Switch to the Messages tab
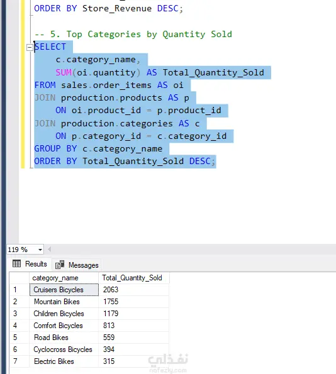Screen dimensions: 336x374 click(x=77, y=265)
